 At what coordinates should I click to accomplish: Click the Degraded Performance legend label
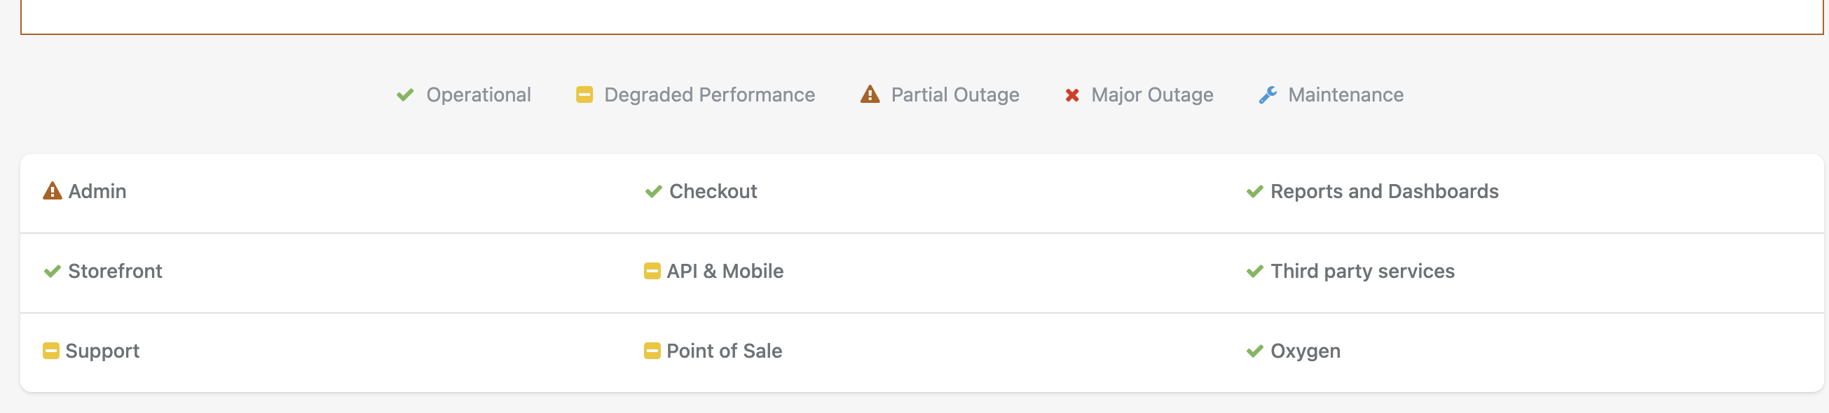708,94
